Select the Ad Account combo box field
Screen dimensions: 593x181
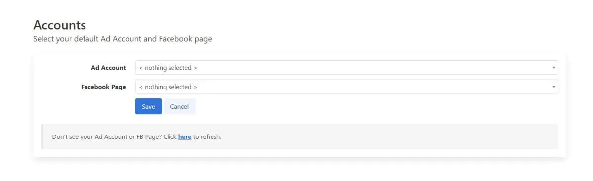346,68
